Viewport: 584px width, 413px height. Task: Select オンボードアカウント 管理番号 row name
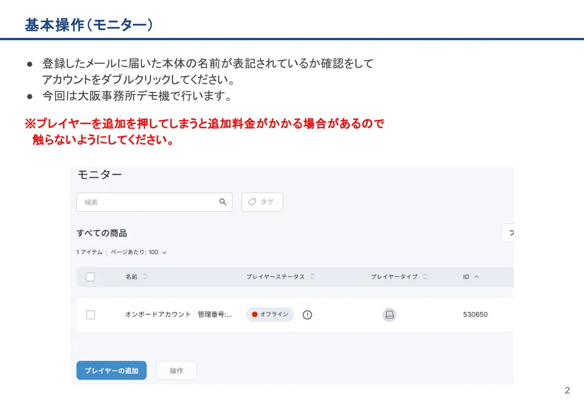point(179,315)
